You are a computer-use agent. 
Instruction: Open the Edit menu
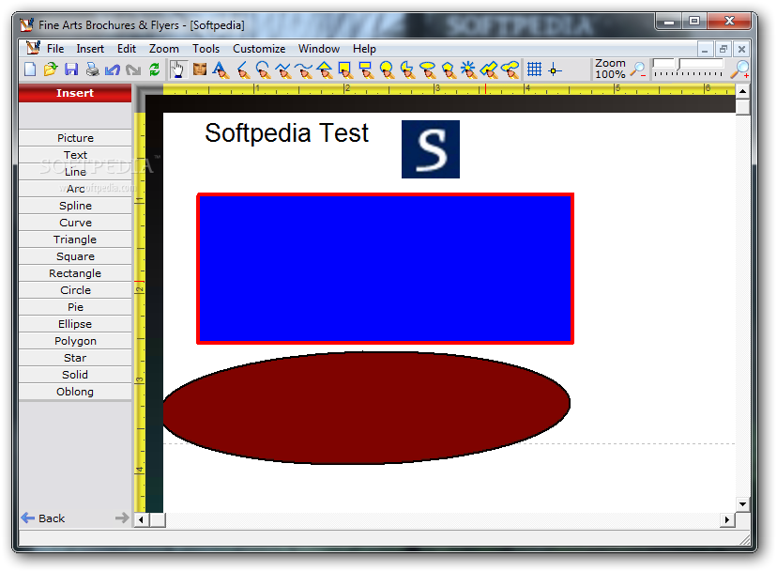[x=127, y=49]
